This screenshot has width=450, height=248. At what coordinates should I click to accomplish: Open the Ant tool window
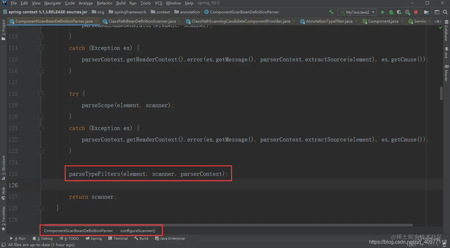pyautogui.click(x=446, y=52)
